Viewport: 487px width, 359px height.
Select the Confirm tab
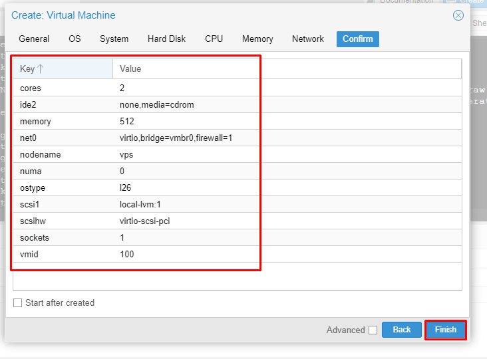(x=358, y=39)
